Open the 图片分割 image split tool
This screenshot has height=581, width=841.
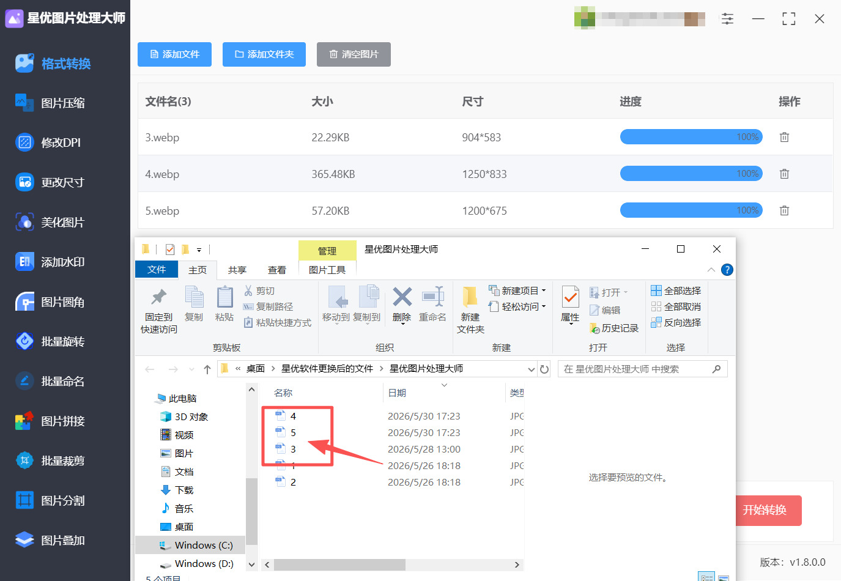[51, 500]
